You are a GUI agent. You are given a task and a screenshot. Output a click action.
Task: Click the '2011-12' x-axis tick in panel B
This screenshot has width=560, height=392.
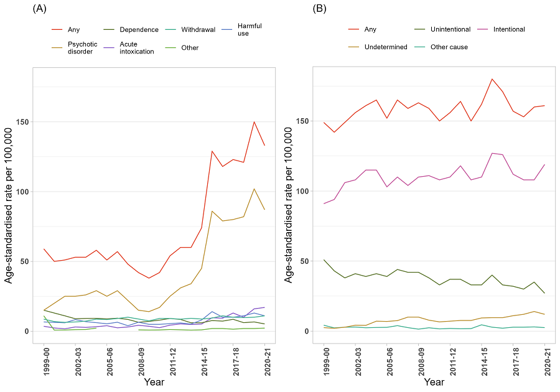[x=453, y=361]
